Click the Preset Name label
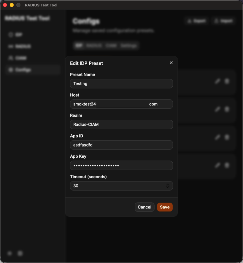 coord(83,75)
